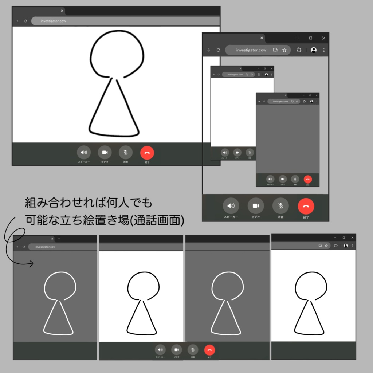The width and height of the screenshot is (373, 373).
Task: Click the cast/install icon inside the address bar
Action: pyautogui.click(x=275, y=50)
